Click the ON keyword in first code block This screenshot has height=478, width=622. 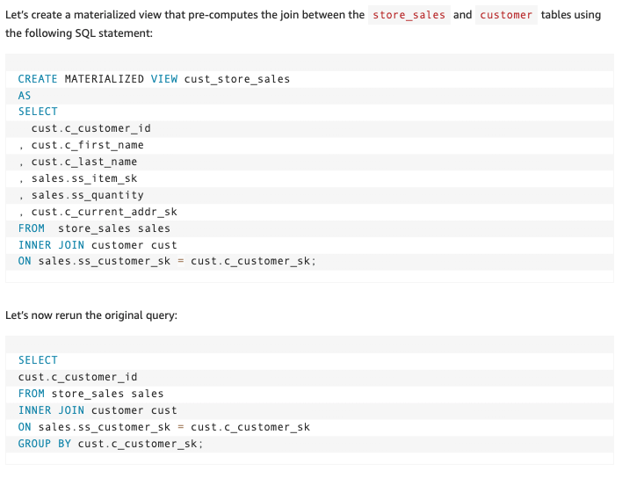(25, 261)
